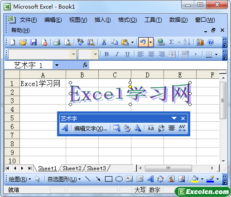
Task: Click the horizontal scrollbar thumb
Action: click(x=168, y=168)
